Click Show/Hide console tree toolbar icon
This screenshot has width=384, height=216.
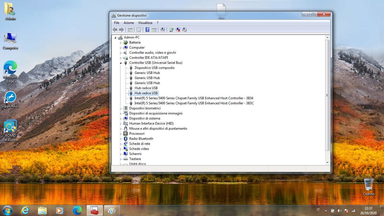click(x=130, y=30)
